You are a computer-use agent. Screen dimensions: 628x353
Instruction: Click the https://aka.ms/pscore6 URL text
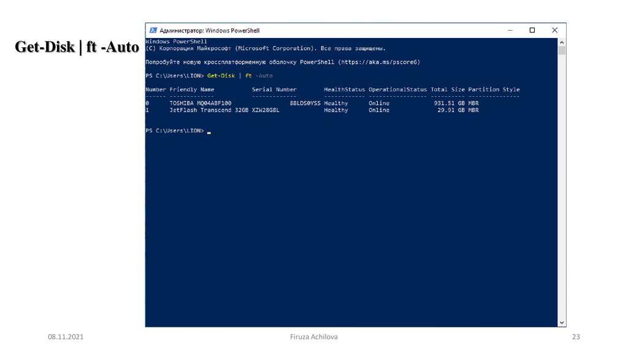click(x=379, y=62)
